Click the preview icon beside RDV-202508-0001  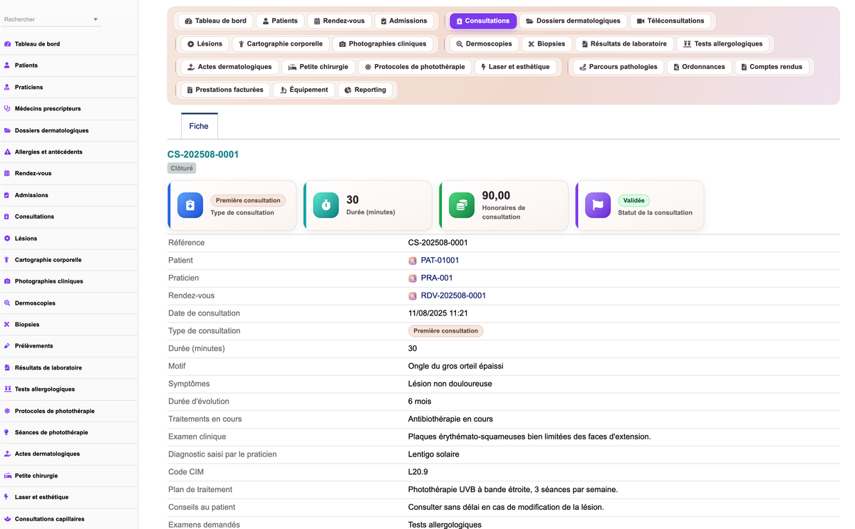tap(413, 295)
